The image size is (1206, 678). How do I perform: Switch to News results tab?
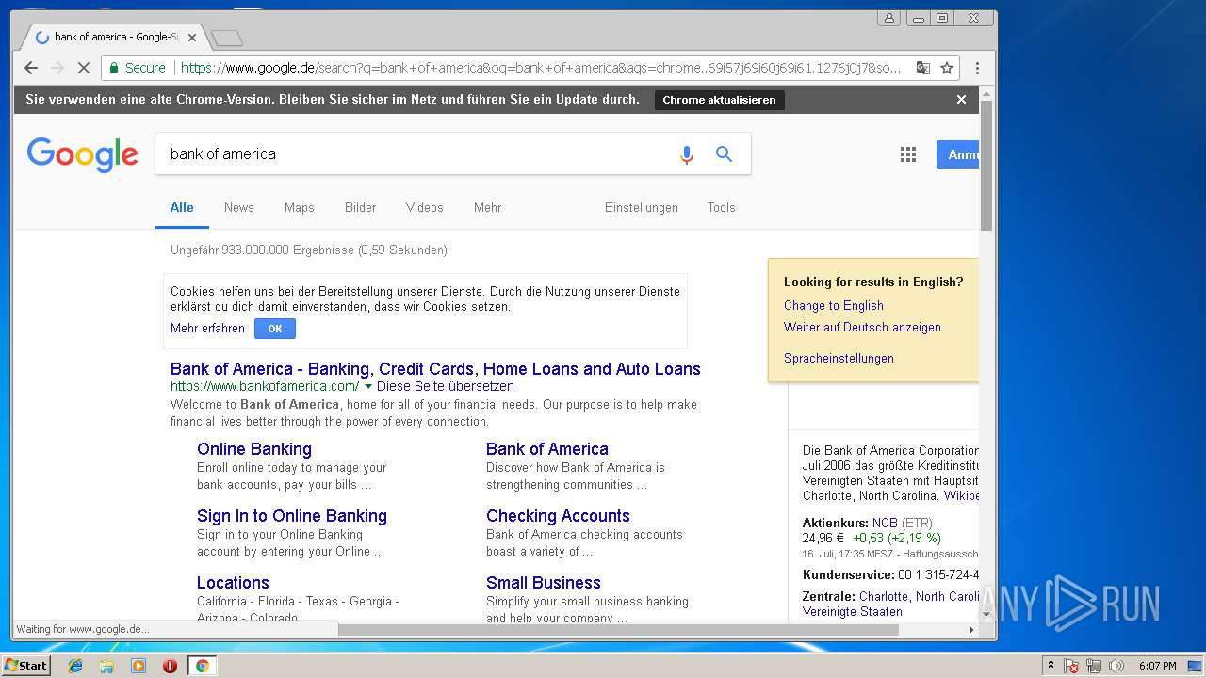(238, 208)
